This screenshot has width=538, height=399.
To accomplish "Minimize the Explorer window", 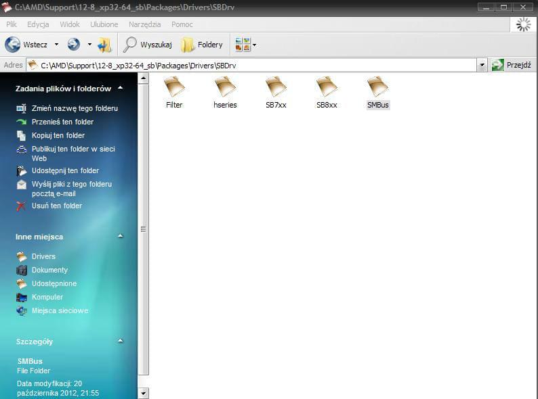I will coord(486,7).
